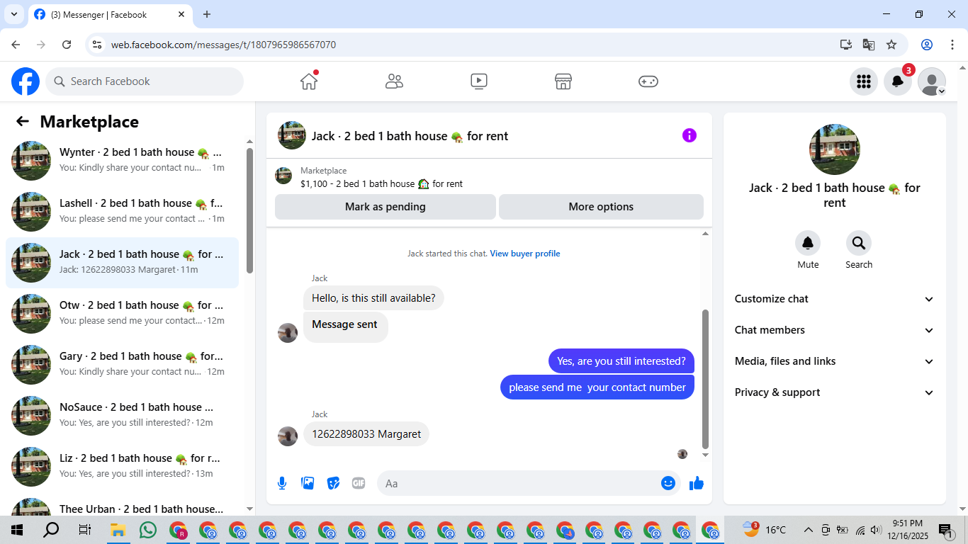This screenshot has height=544, width=968.
Task: Open the Chrome profile icon in toolbar
Action: coord(927,45)
